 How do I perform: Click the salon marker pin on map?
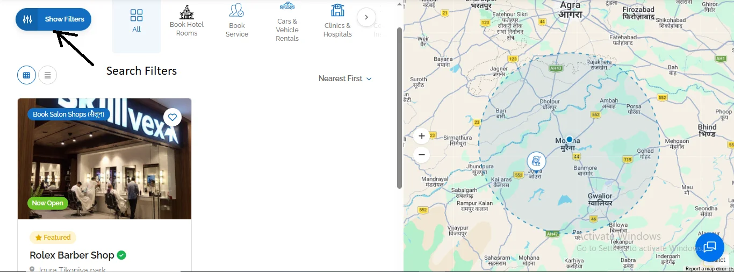pos(536,161)
